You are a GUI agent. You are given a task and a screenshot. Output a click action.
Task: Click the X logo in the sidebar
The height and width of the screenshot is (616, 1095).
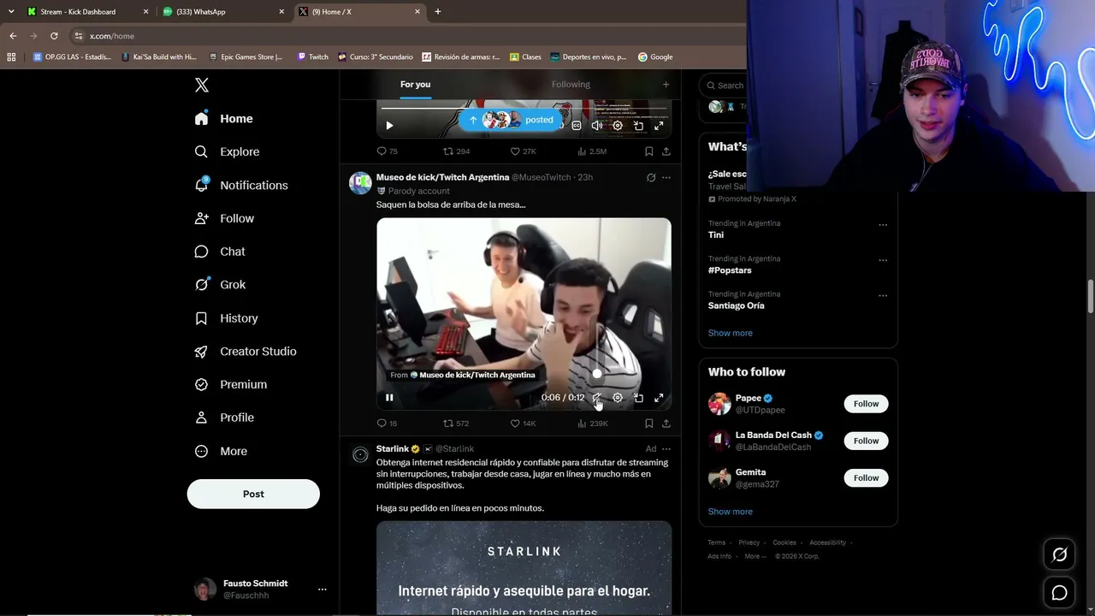tap(202, 85)
